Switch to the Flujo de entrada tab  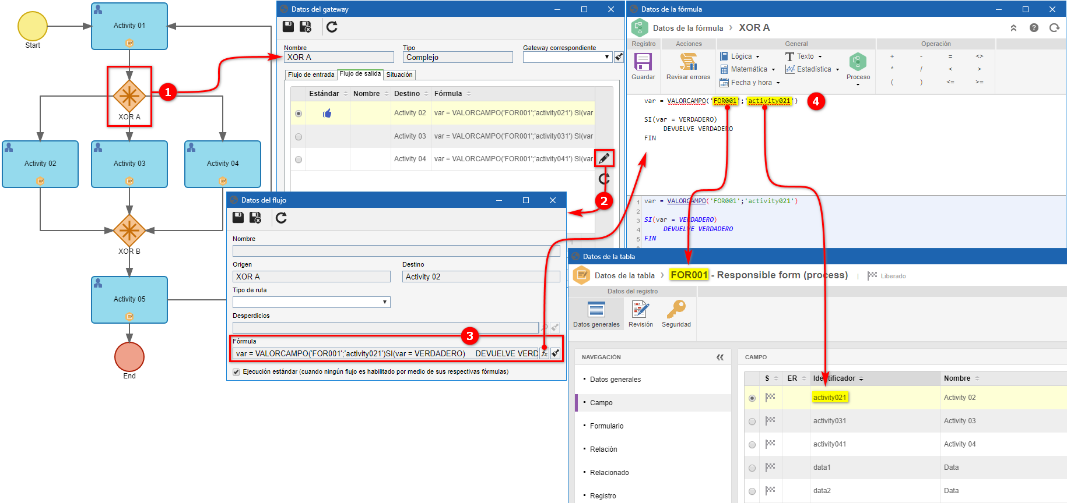click(x=311, y=75)
